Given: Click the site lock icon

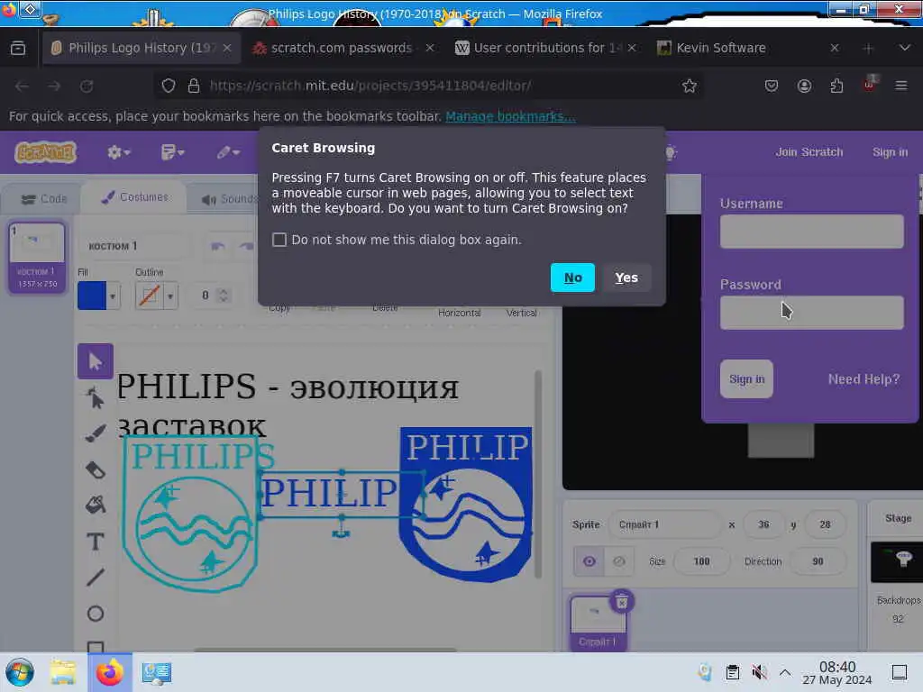Looking at the screenshot, I should (x=194, y=86).
